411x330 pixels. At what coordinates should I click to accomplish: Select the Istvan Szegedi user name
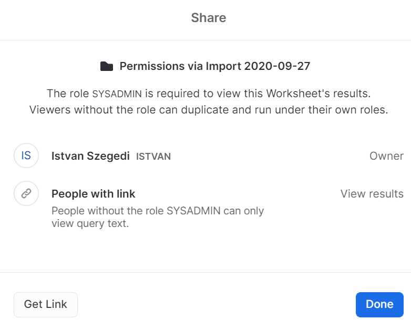pyautogui.click(x=90, y=156)
